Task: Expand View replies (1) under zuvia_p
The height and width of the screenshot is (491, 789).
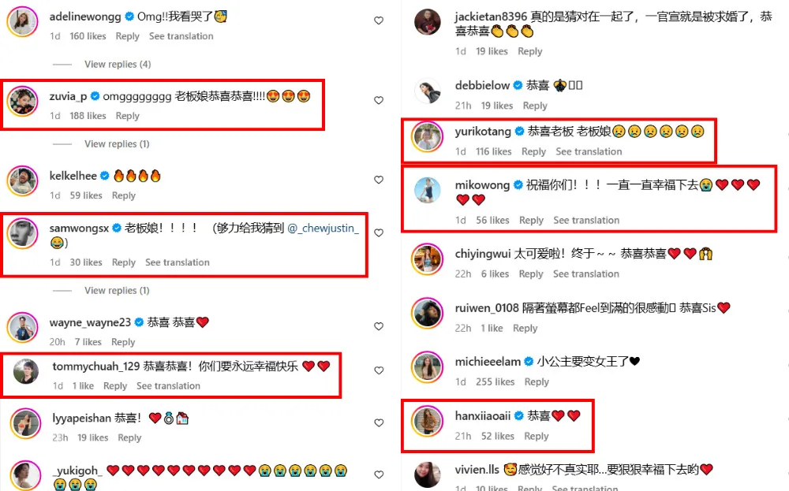Action: (x=117, y=143)
